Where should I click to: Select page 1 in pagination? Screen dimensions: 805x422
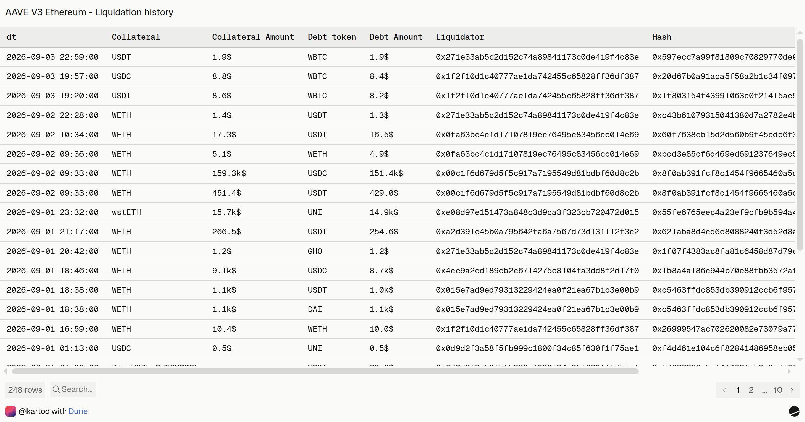(738, 390)
